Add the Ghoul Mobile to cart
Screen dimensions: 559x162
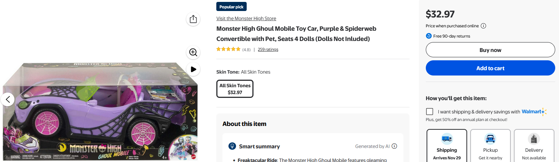(490, 68)
